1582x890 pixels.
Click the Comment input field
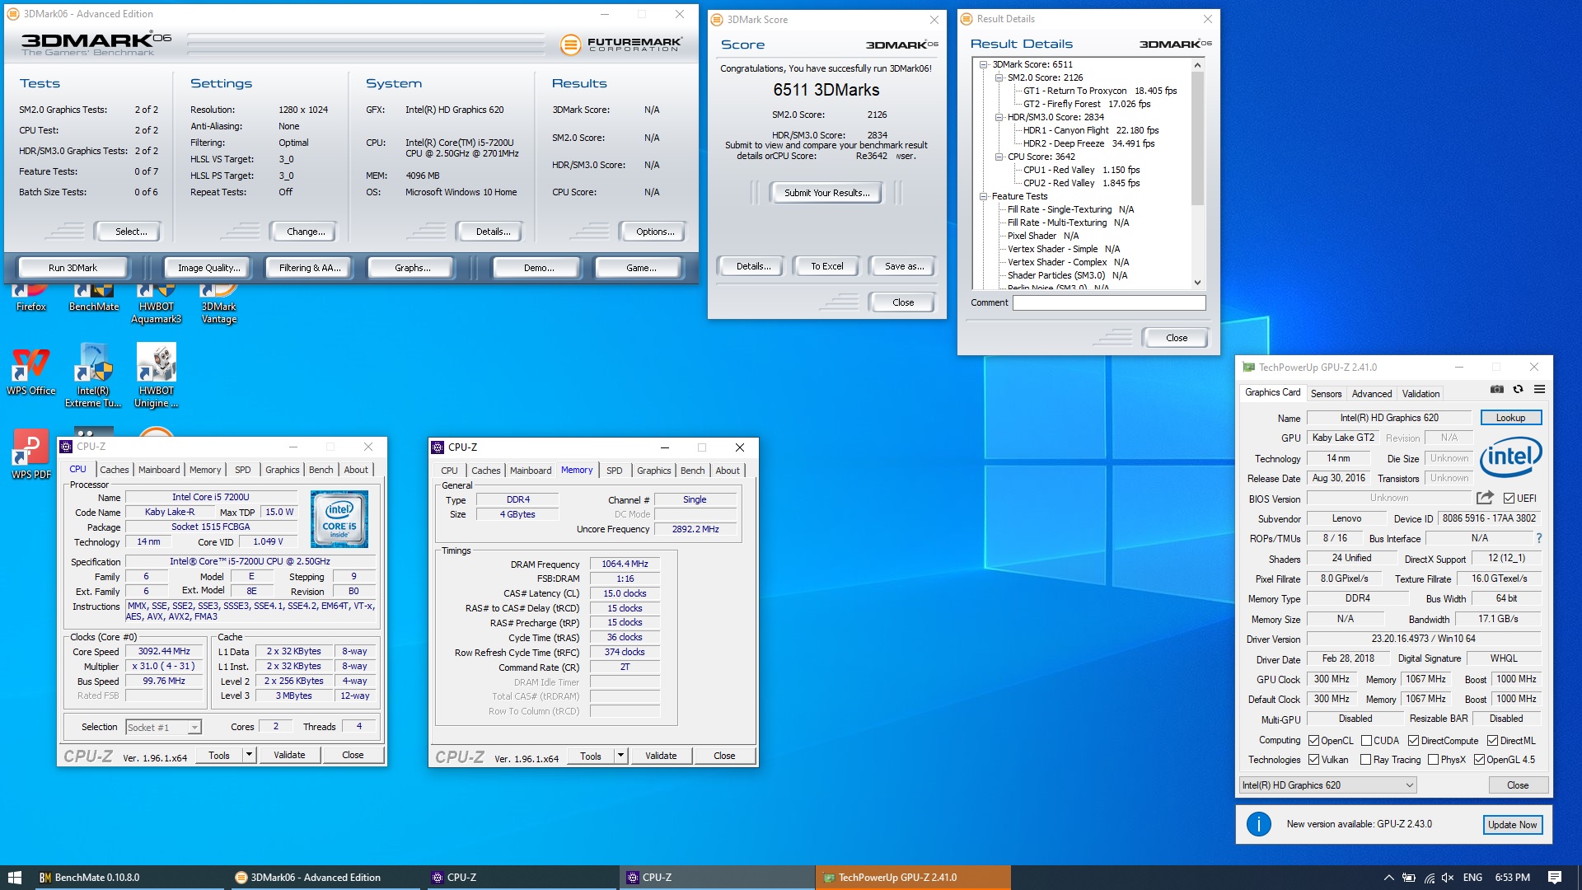tap(1109, 302)
